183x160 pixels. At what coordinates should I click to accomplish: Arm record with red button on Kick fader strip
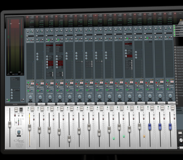click(x=44, y=119)
